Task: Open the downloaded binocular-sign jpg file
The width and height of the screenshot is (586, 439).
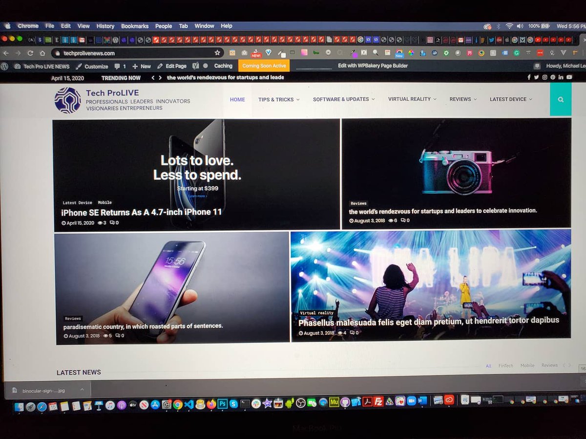Action: (43, 390)
